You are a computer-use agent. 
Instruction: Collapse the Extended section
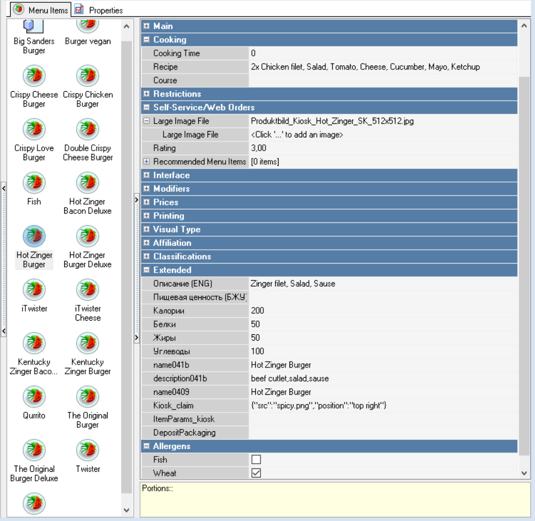click(x=147, y=270)
